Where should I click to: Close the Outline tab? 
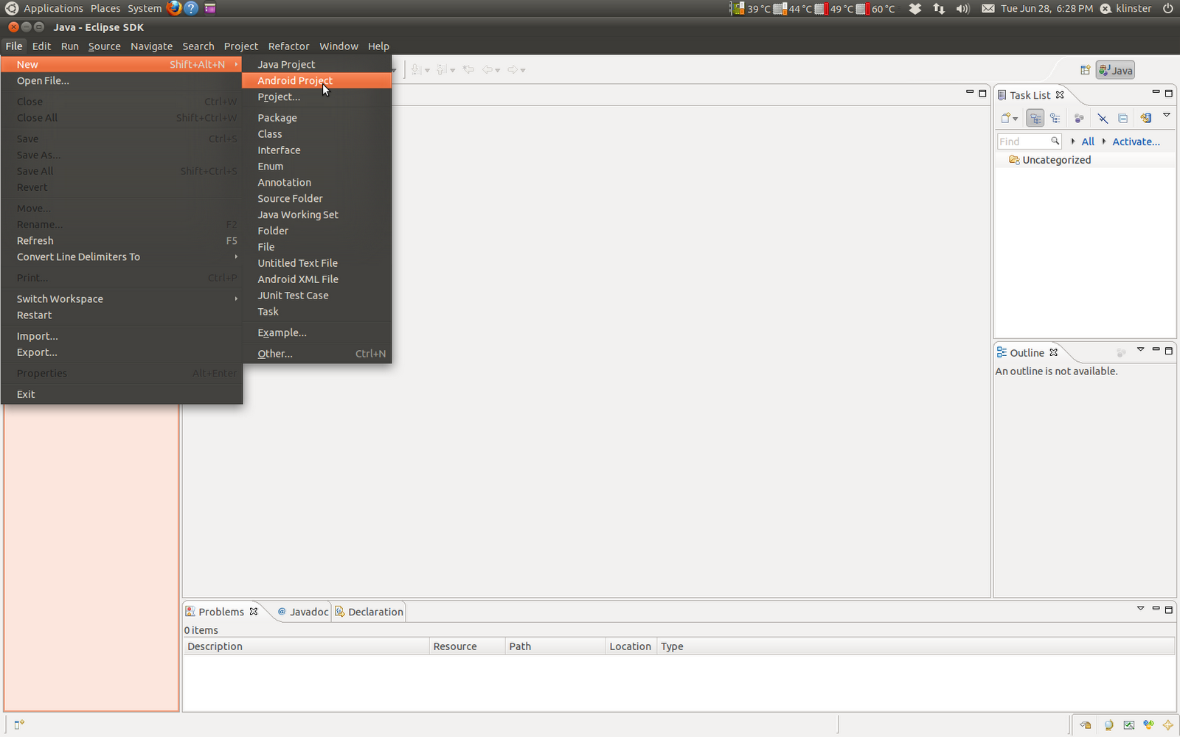click(1054, 352)
